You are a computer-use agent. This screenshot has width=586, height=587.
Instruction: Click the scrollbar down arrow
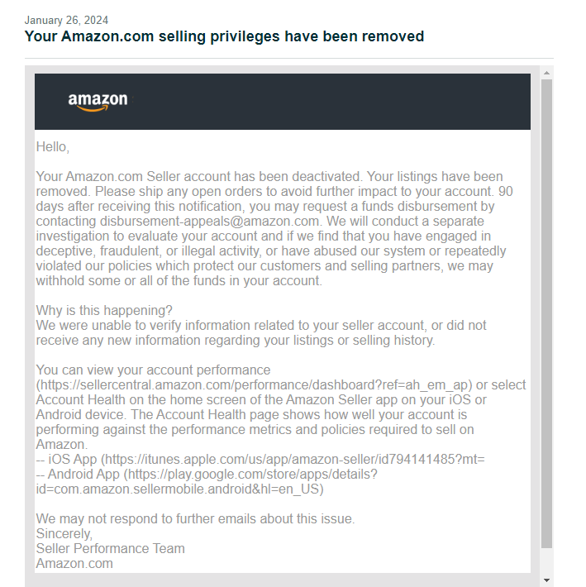click(546, 580)
